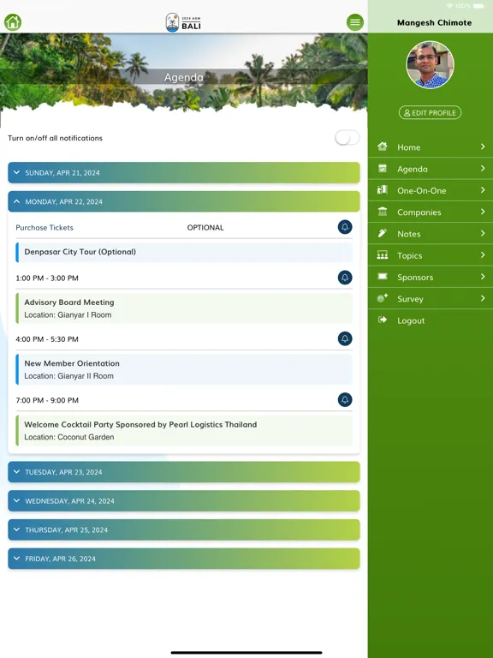
Task: Toggle bell for 4:00 PM - 5:30 PM session
Action: [345, 338]
